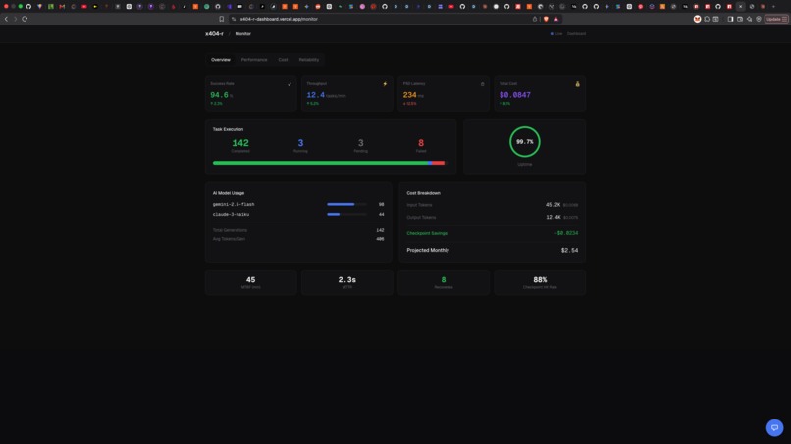Viewport: 791px width, 444px height.
Task: Click the Cost Breakdown heading
Action: [423, 193]
